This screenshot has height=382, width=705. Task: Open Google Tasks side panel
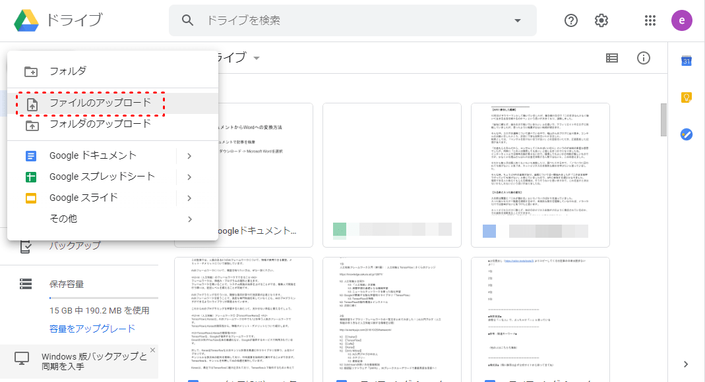686,134
